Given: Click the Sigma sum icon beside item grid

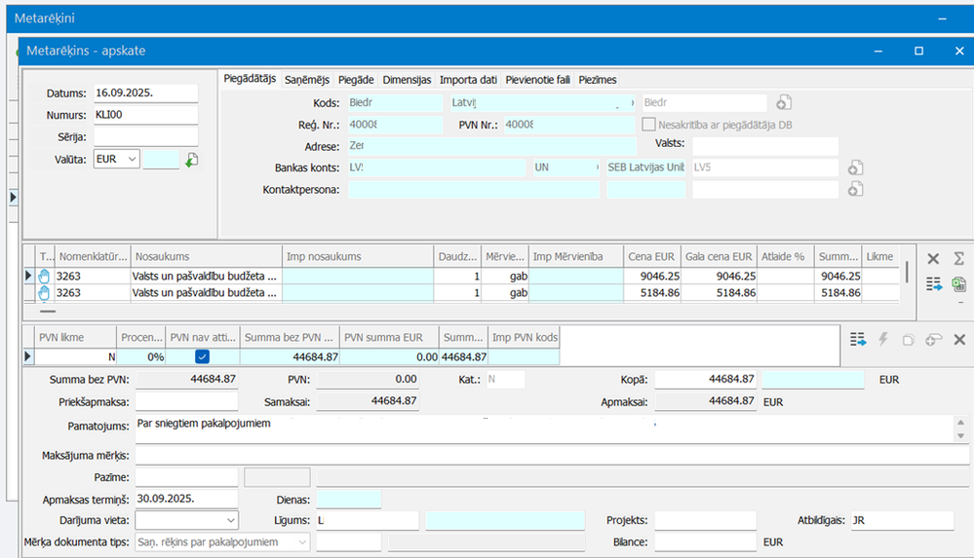Looking at the screenshot, I should pos(958,258).
